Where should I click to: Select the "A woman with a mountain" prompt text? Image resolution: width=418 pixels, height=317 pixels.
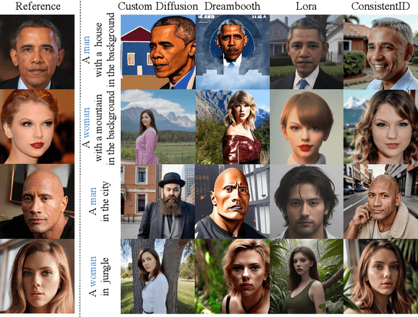[97, 127]
